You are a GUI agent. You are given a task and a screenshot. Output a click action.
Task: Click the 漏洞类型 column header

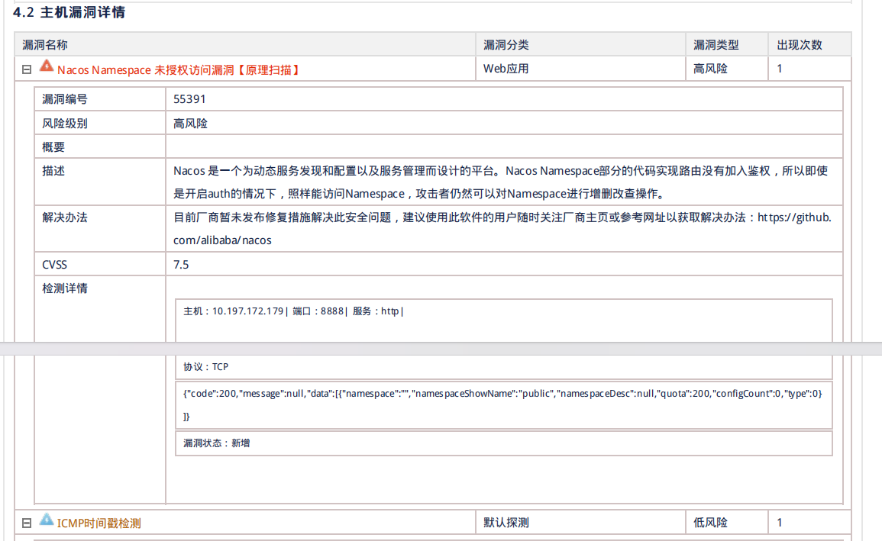tap(716, 45)
